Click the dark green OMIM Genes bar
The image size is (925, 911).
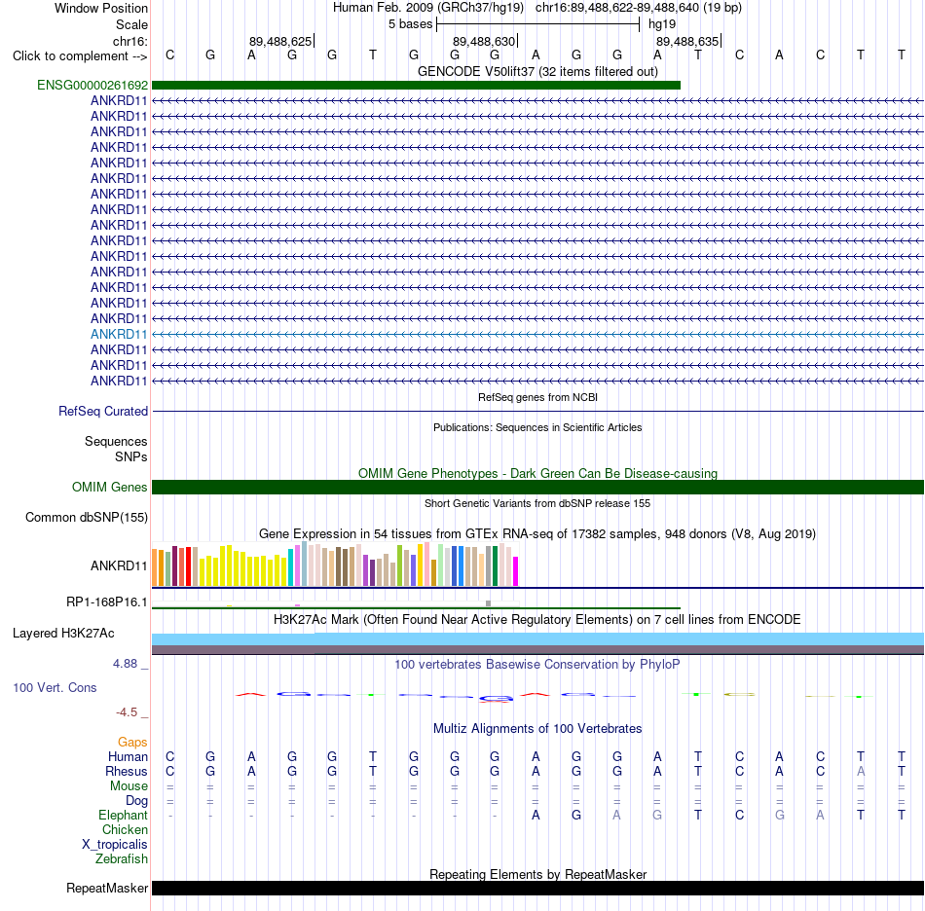coord(538,487)
